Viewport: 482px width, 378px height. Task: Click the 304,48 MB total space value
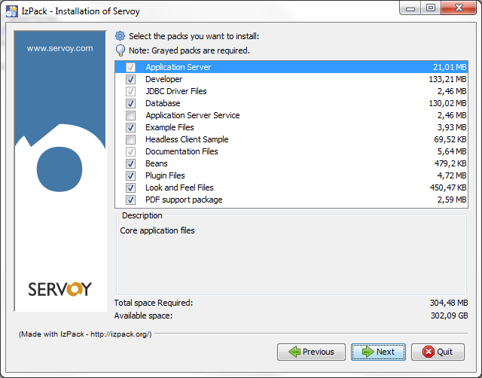tap(449, 303)
